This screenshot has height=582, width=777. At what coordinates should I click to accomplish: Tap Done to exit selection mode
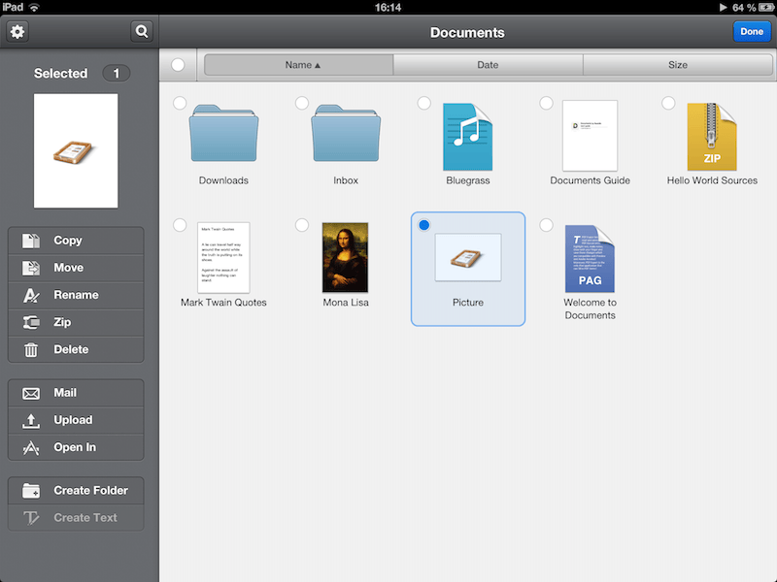752,31
